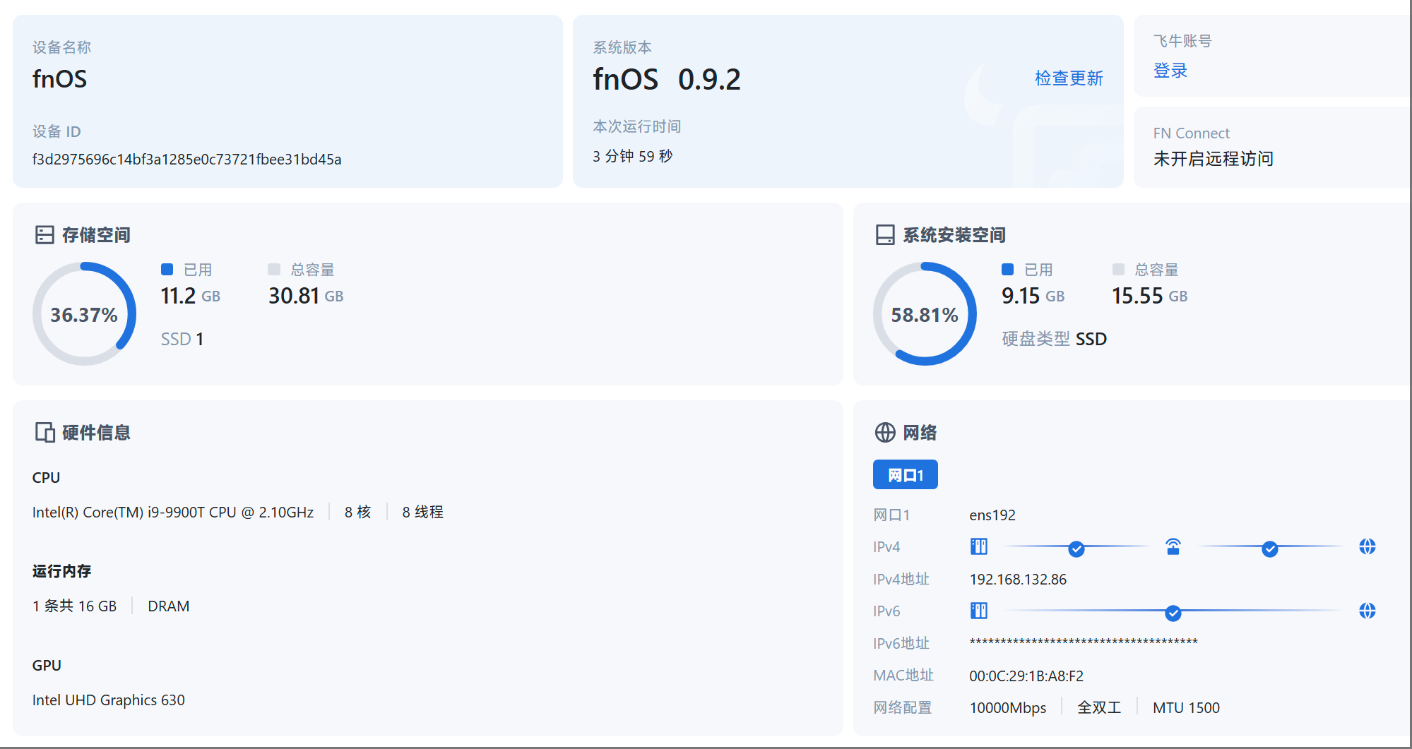Click the 全双工 duplex value

pyautogui.click(x=1099, y=708)
